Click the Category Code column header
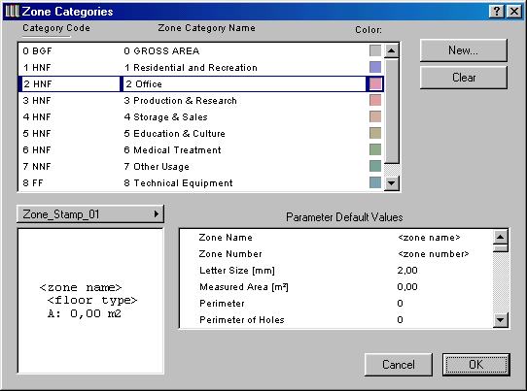Viewport: 527px width, 391px height. (56, 28)
